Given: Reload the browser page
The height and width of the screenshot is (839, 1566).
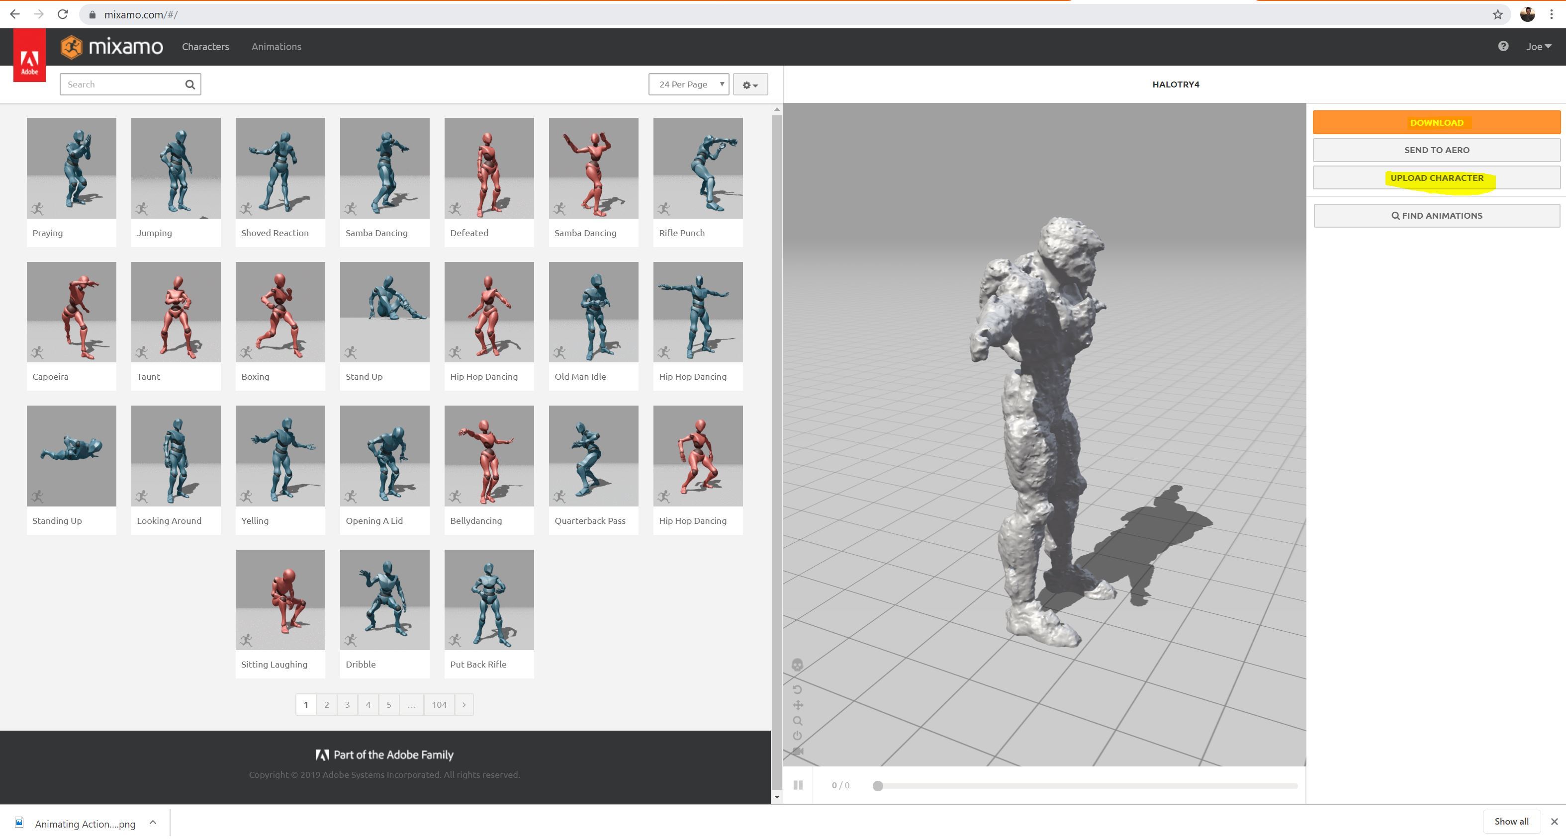Looking at the screenshot, I should 63,14.
